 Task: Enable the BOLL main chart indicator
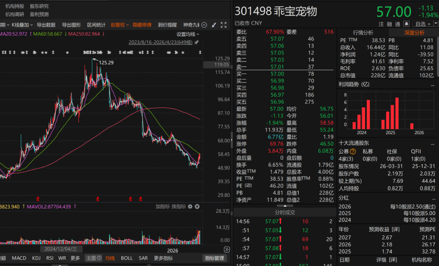click(x=127, y=258)
